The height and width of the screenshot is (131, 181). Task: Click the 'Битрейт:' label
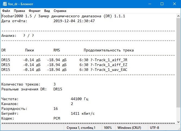coord(10,113)
